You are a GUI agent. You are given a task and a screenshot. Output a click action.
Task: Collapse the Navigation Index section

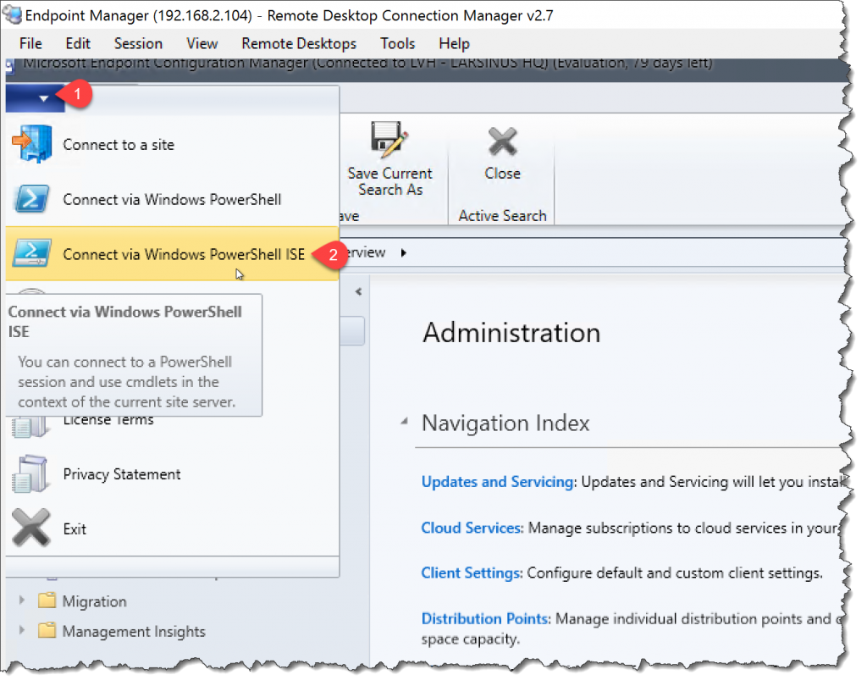tap(405, 422)
